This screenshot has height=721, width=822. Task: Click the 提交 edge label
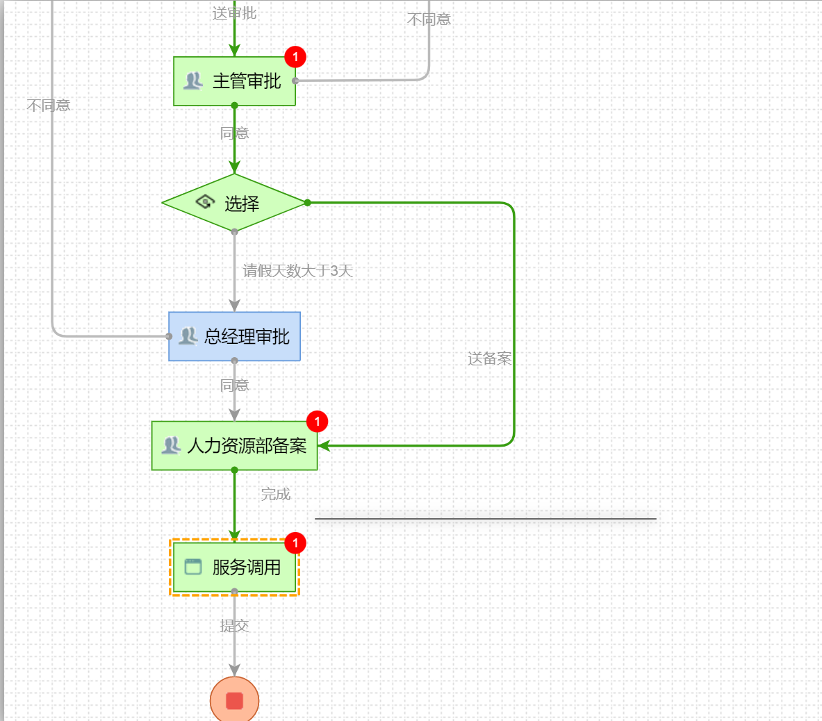pos(234,626)
